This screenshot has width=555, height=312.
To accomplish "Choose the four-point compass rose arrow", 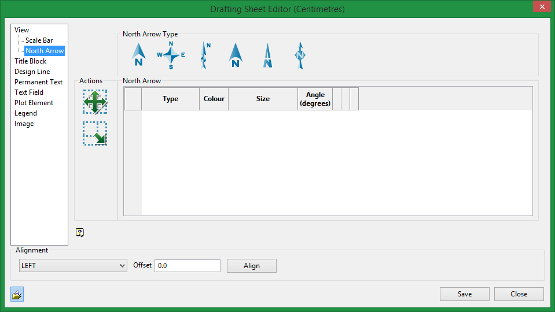I will point(171,55).
